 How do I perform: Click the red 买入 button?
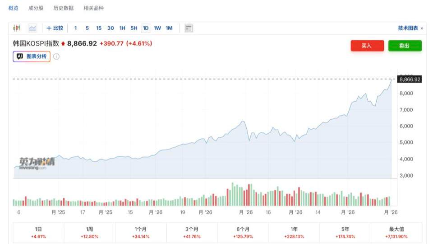[367, 46]
